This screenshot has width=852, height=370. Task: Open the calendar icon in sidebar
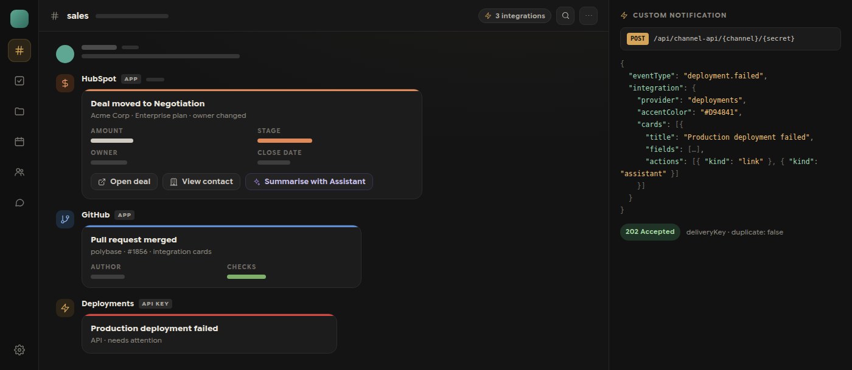coord(19,142)
